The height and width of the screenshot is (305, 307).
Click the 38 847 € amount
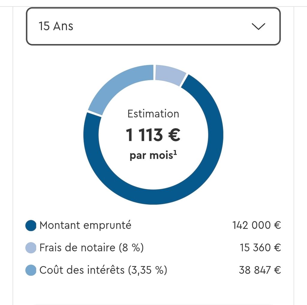[x=260, y=270]
